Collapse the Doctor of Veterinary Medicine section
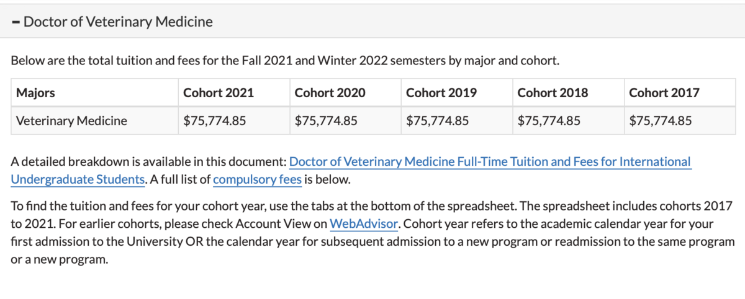 click(x=112, y=22)
